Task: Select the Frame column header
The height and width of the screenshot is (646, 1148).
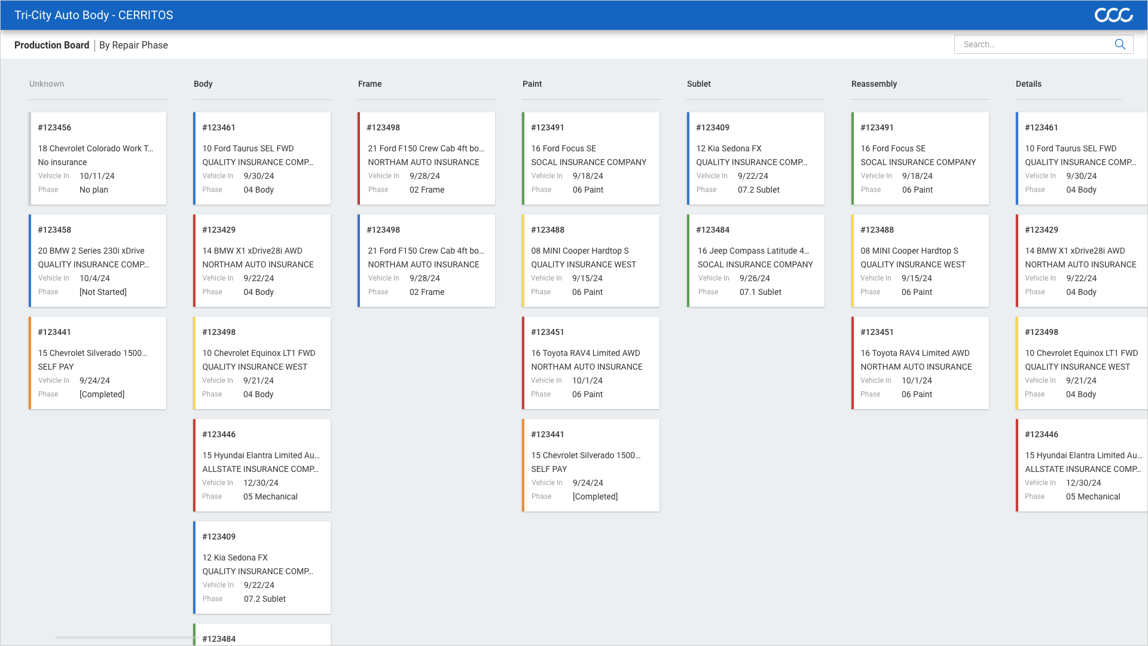Action: click(x=370, y=84)
